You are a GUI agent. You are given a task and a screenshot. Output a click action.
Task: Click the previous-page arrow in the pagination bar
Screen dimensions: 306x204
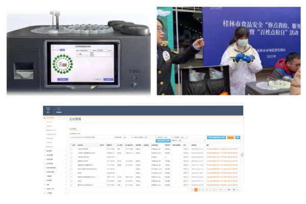tap(191, 189)
